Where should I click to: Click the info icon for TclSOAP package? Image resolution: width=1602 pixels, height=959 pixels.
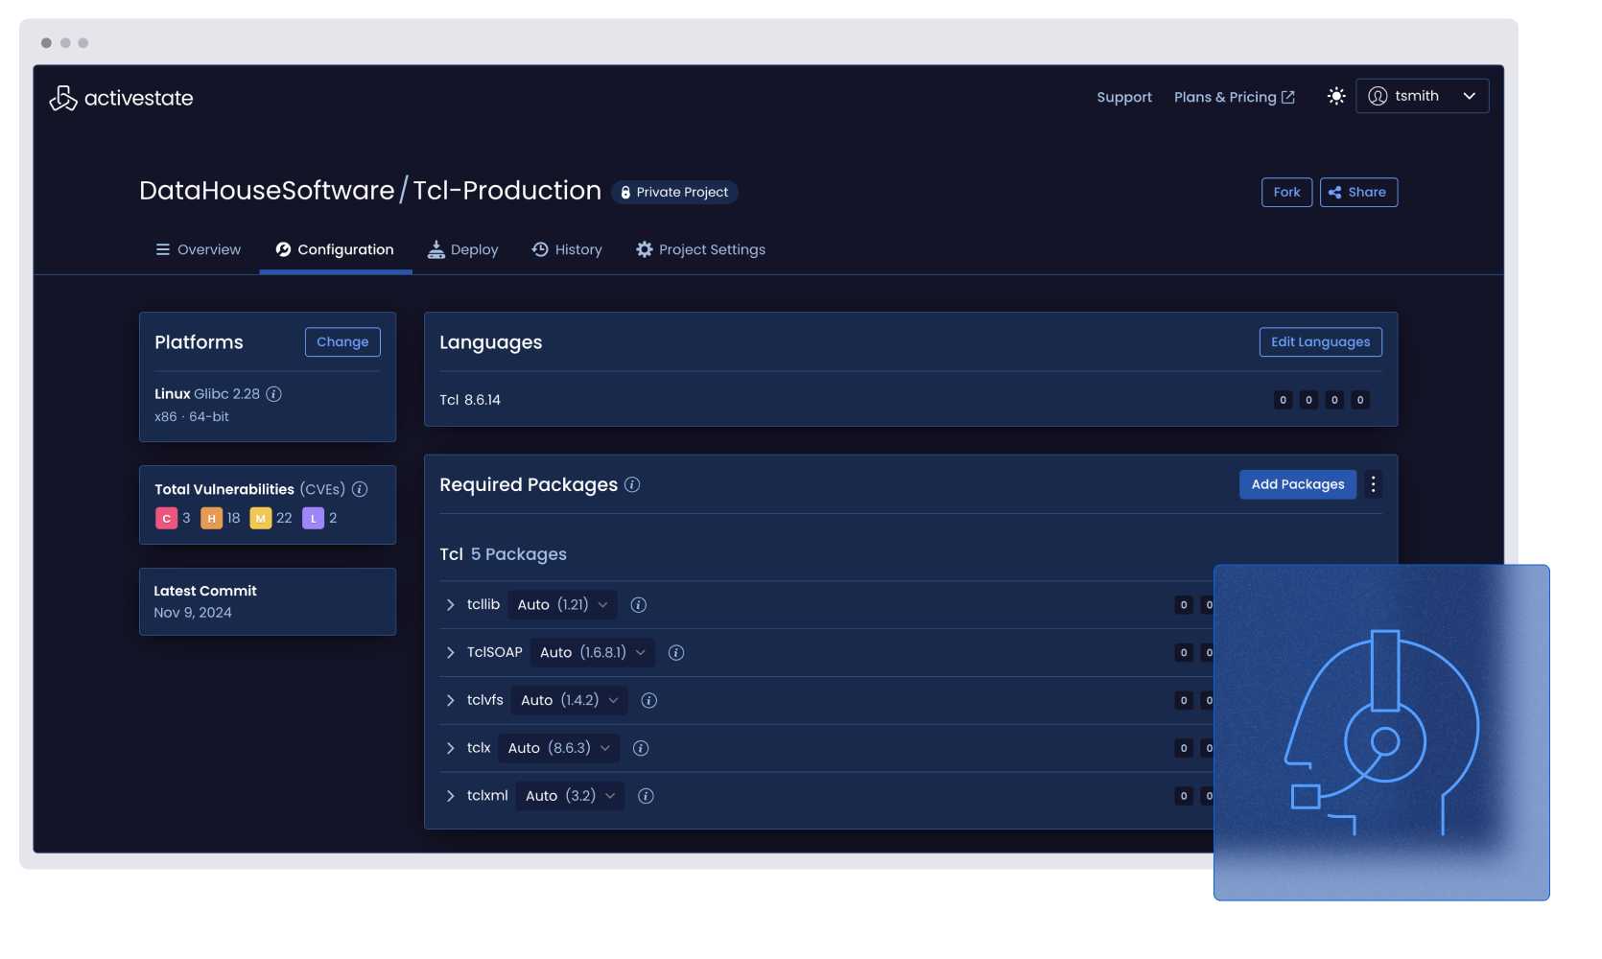(676, 653)
